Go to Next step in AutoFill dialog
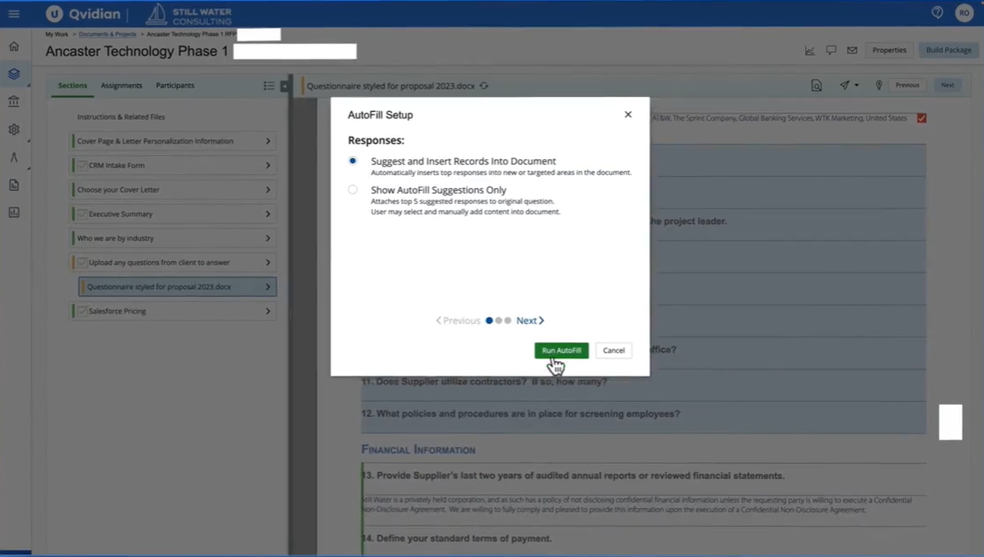 530,321
